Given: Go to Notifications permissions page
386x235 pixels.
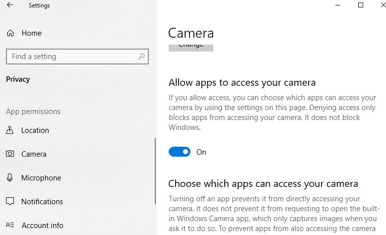Looking at the screenshot, I should [42, 202].
